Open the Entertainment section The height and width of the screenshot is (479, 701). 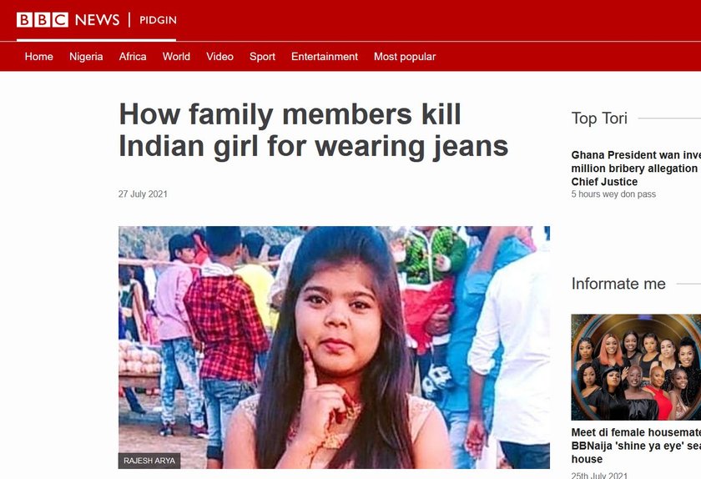[325, 57]
